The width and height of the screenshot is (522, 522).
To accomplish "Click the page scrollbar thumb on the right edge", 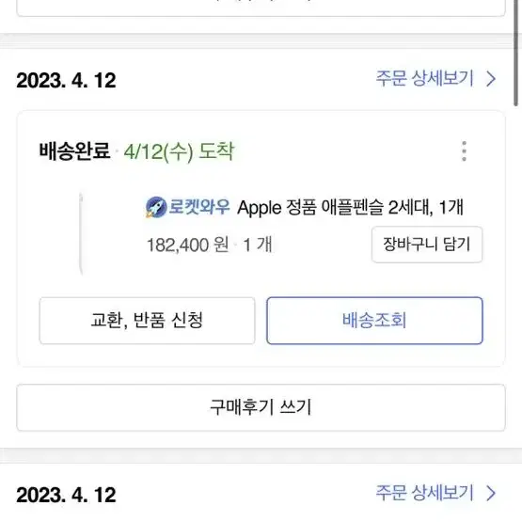I will pos(515,54).
